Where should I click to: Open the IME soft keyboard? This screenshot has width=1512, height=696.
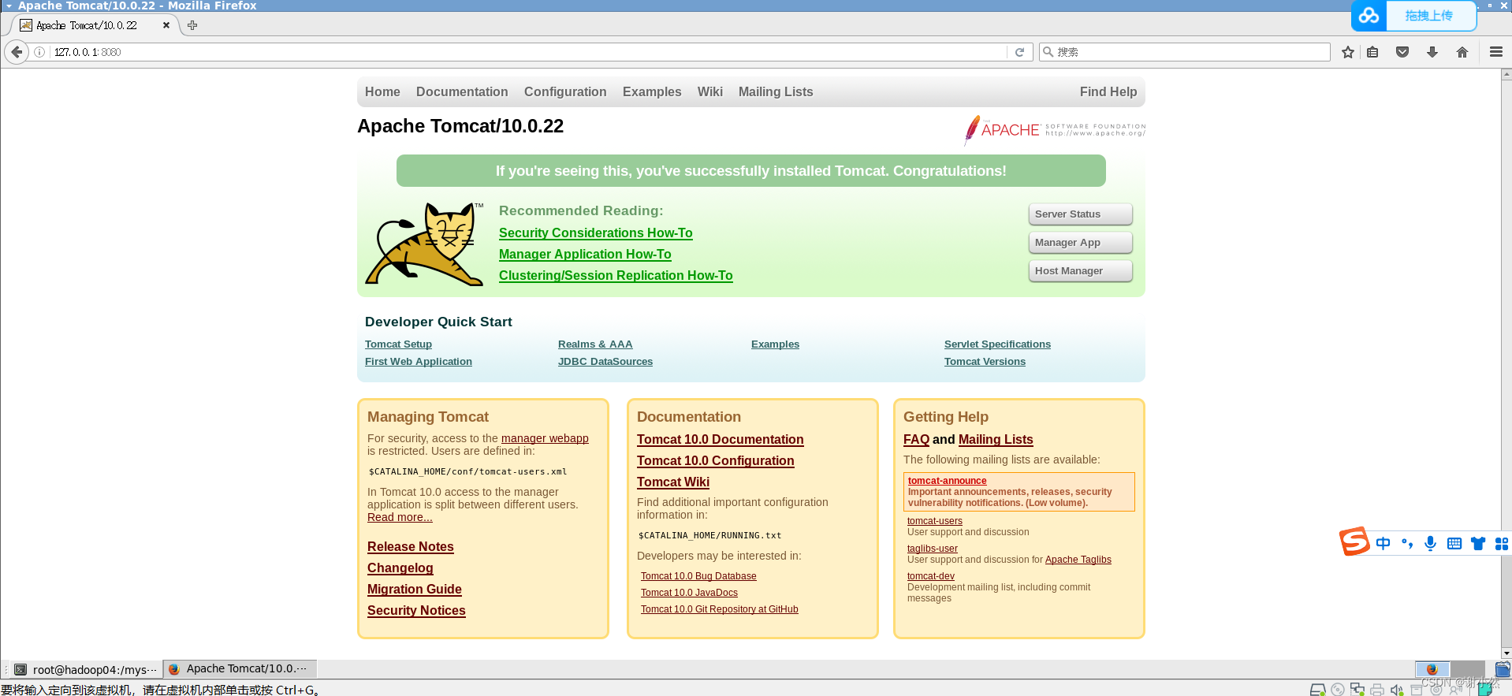[1454, 544]
